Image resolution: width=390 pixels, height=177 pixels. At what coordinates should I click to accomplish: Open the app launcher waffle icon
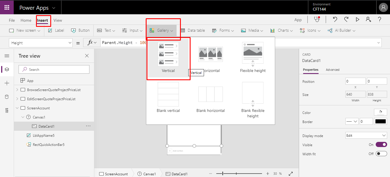[x=7, y=7]
